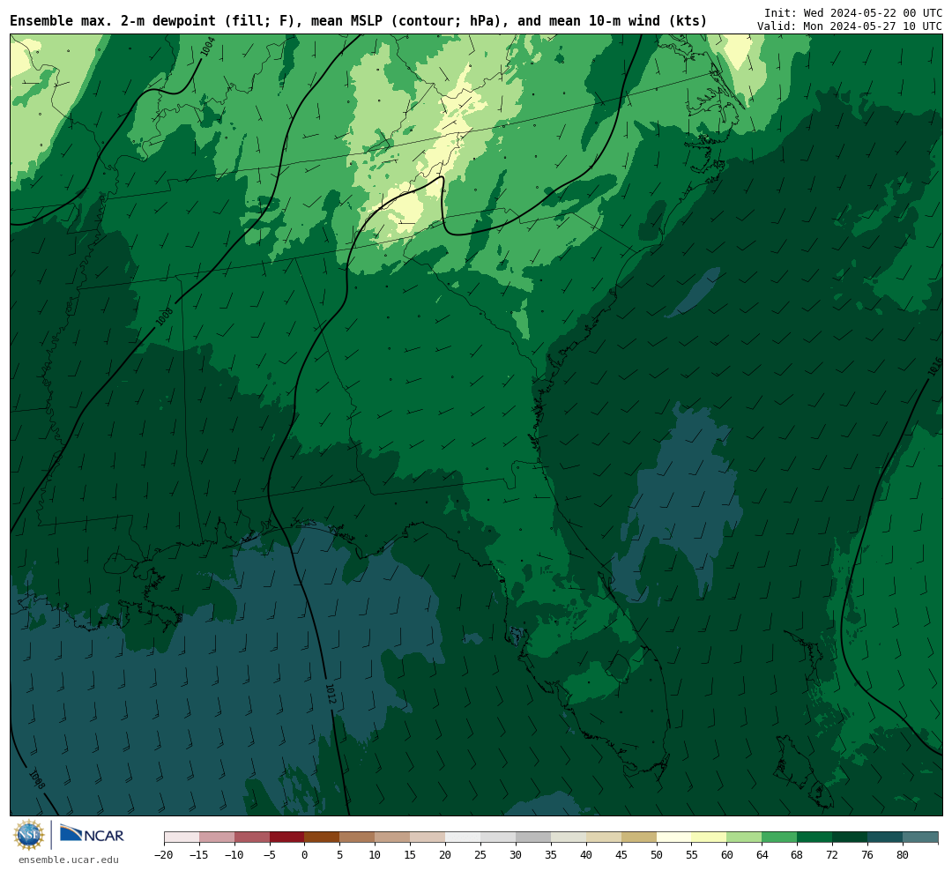This screenshot has width=952, height=871.
Task: Click the 45 colorbar tick label
Action: (621, 854)
